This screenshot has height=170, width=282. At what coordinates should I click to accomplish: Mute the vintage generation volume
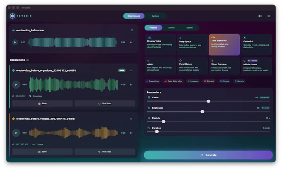131,133
